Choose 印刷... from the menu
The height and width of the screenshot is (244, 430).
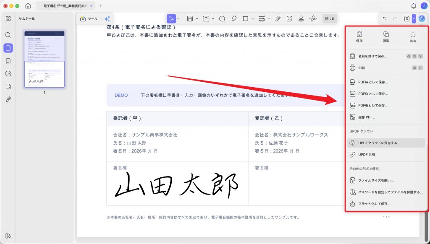[x=386, y=68]
